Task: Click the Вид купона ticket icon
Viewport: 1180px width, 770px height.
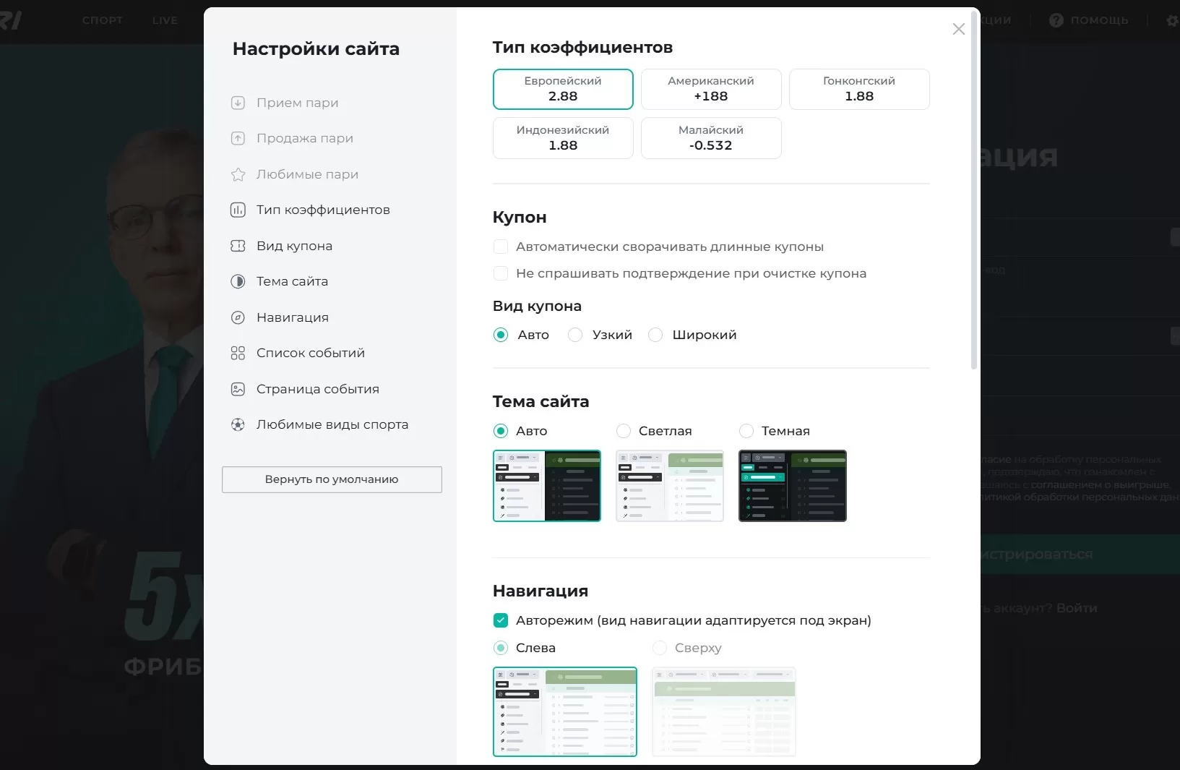Action: tap(238, 246)
